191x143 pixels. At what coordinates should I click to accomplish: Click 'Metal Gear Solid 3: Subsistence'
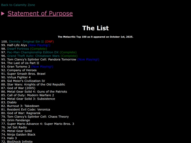[31, 99]
